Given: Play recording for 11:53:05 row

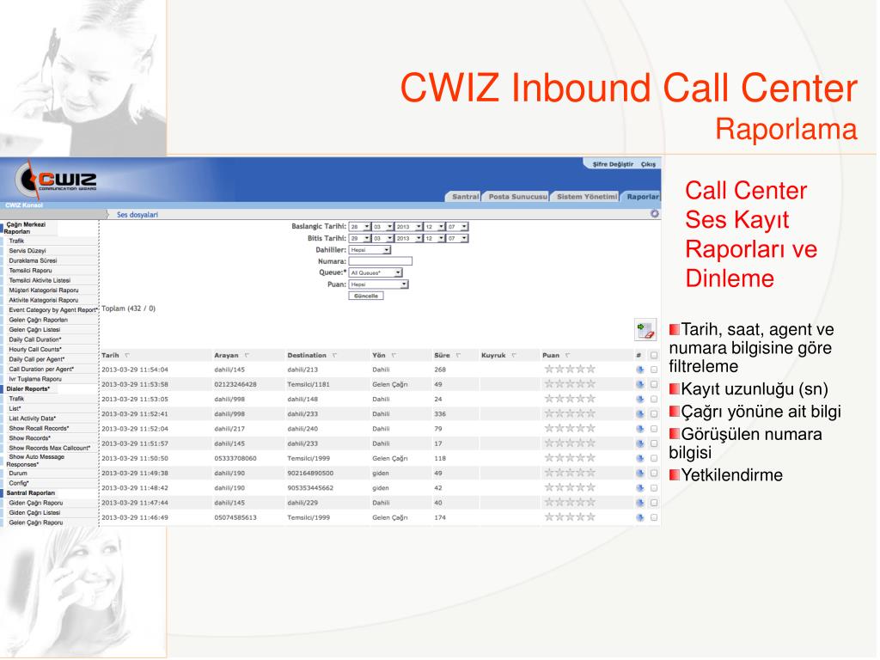Looking at the screenshot, I should pyautogui.click(x=639, y=400).
